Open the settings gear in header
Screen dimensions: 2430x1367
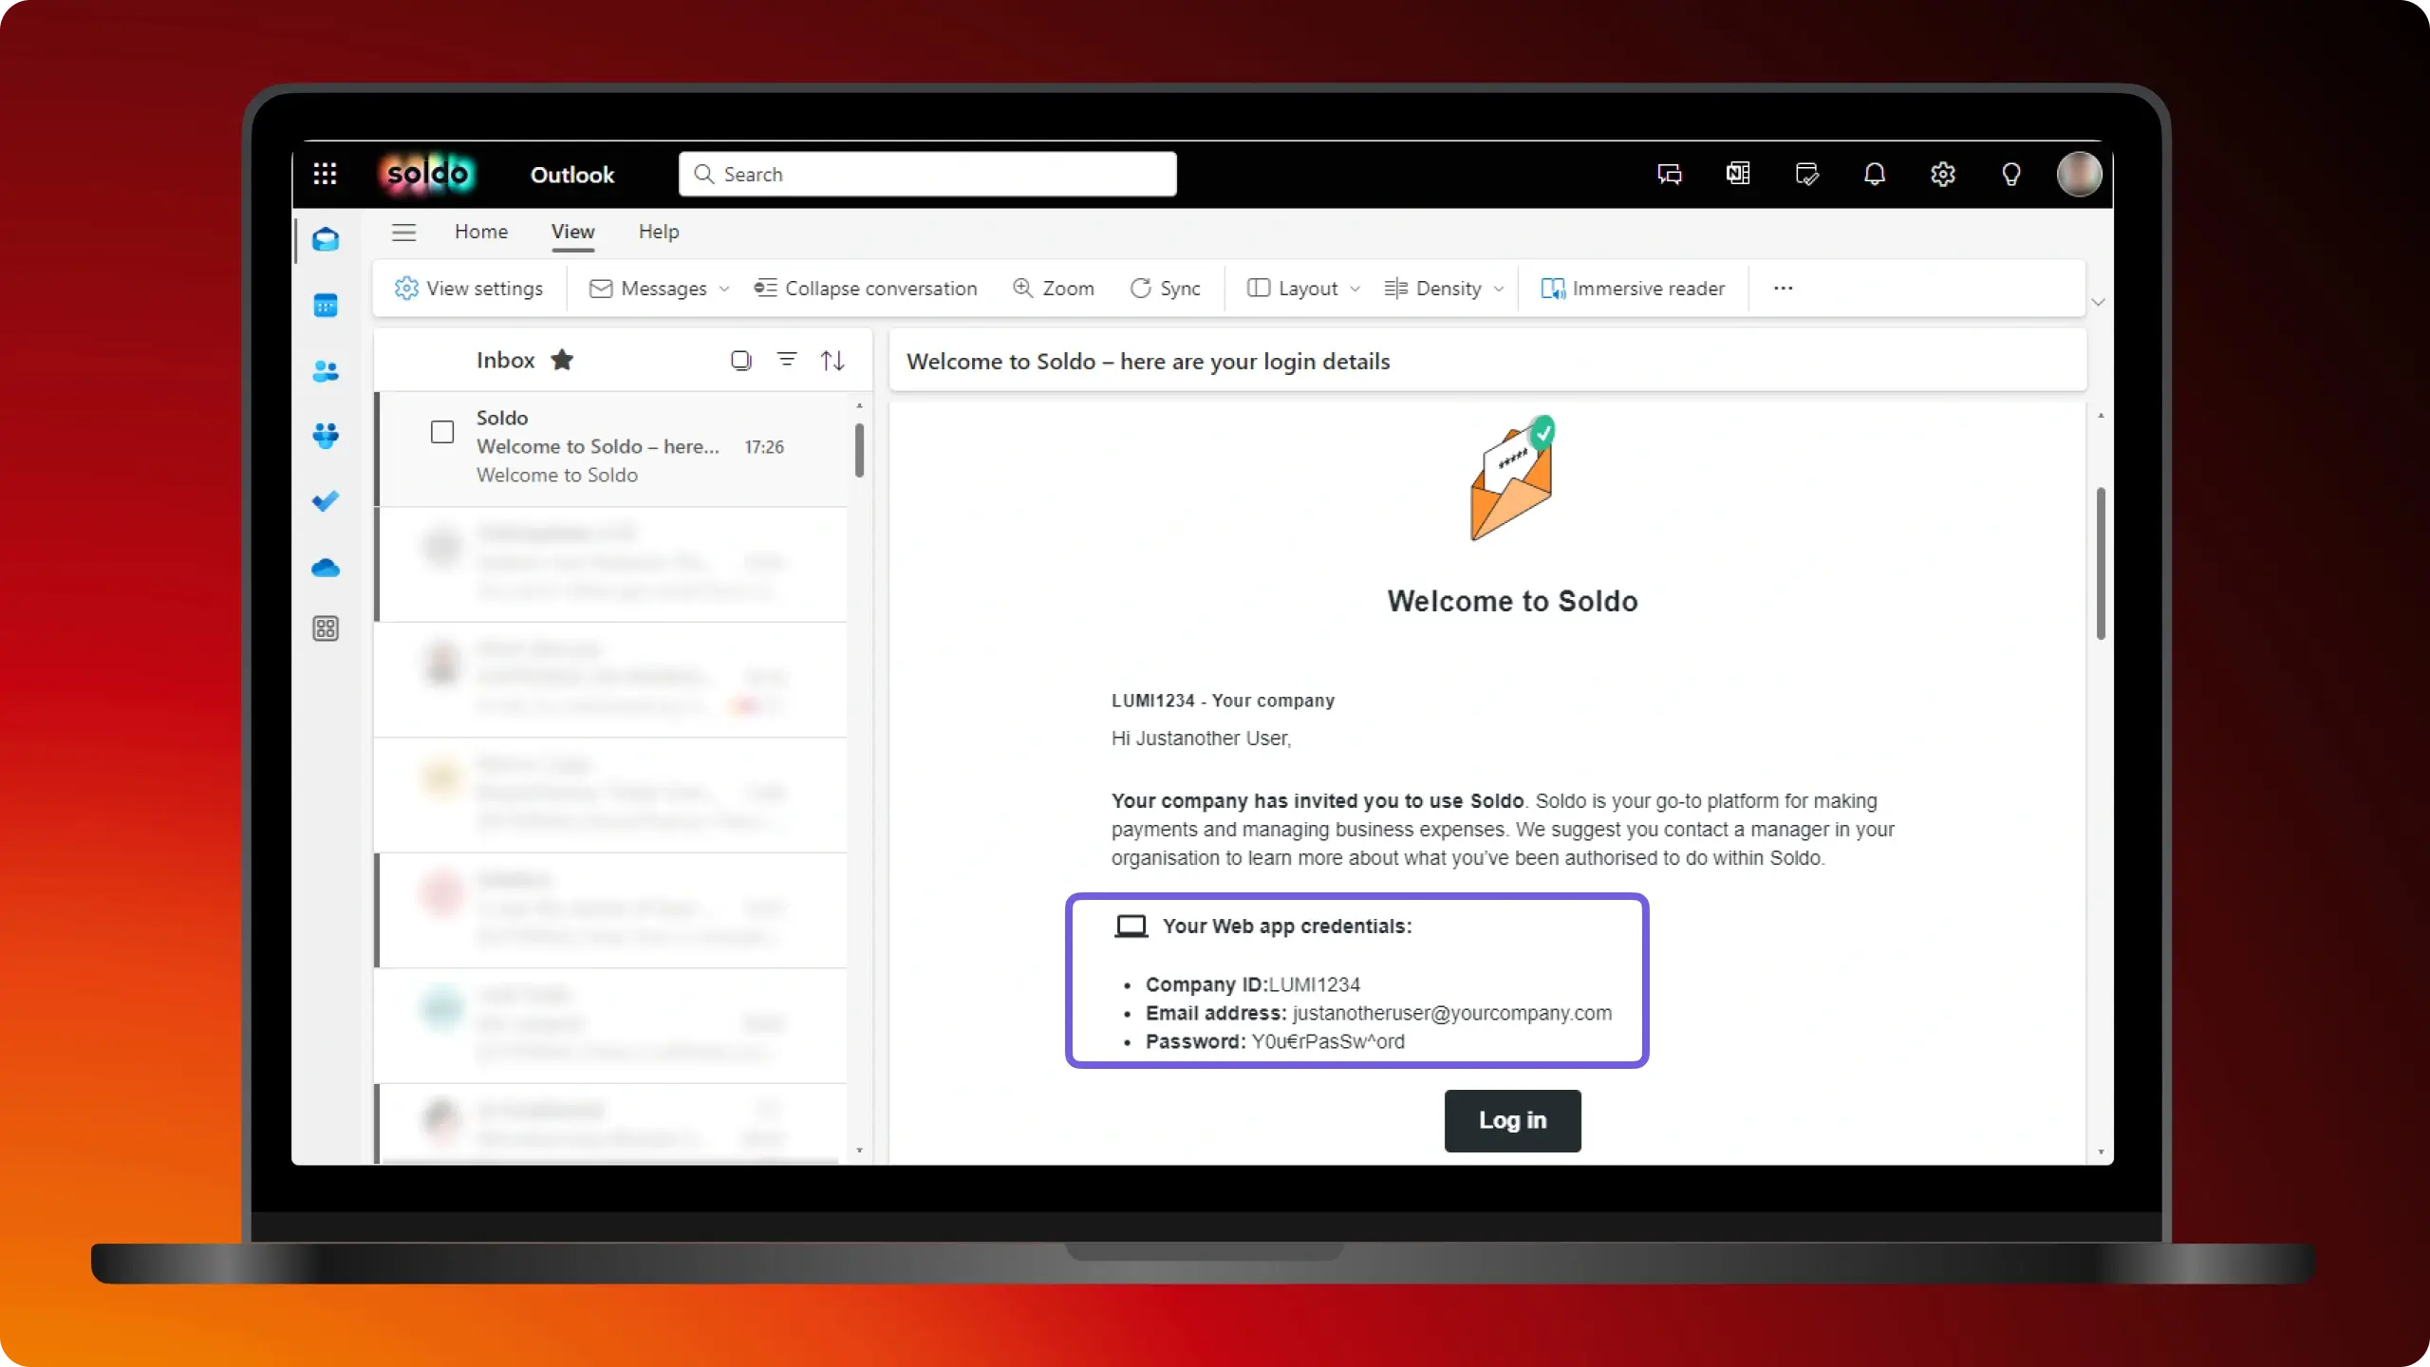click(x=1942, y=175)
